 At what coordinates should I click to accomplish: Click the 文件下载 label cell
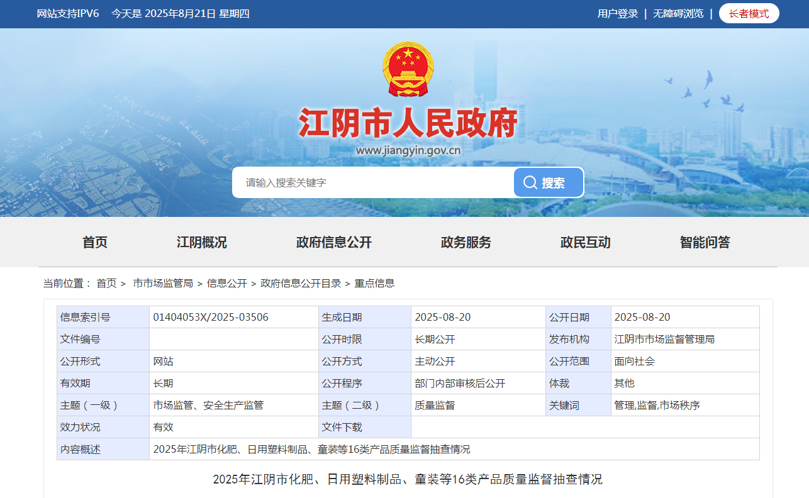click(x=365, y=427)
